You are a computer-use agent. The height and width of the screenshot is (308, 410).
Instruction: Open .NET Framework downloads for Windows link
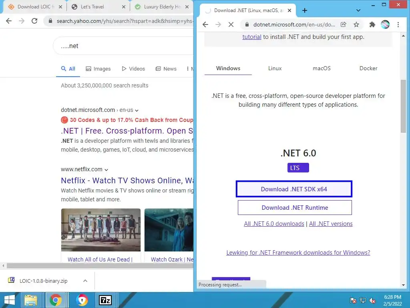click(x=298, y=253)
